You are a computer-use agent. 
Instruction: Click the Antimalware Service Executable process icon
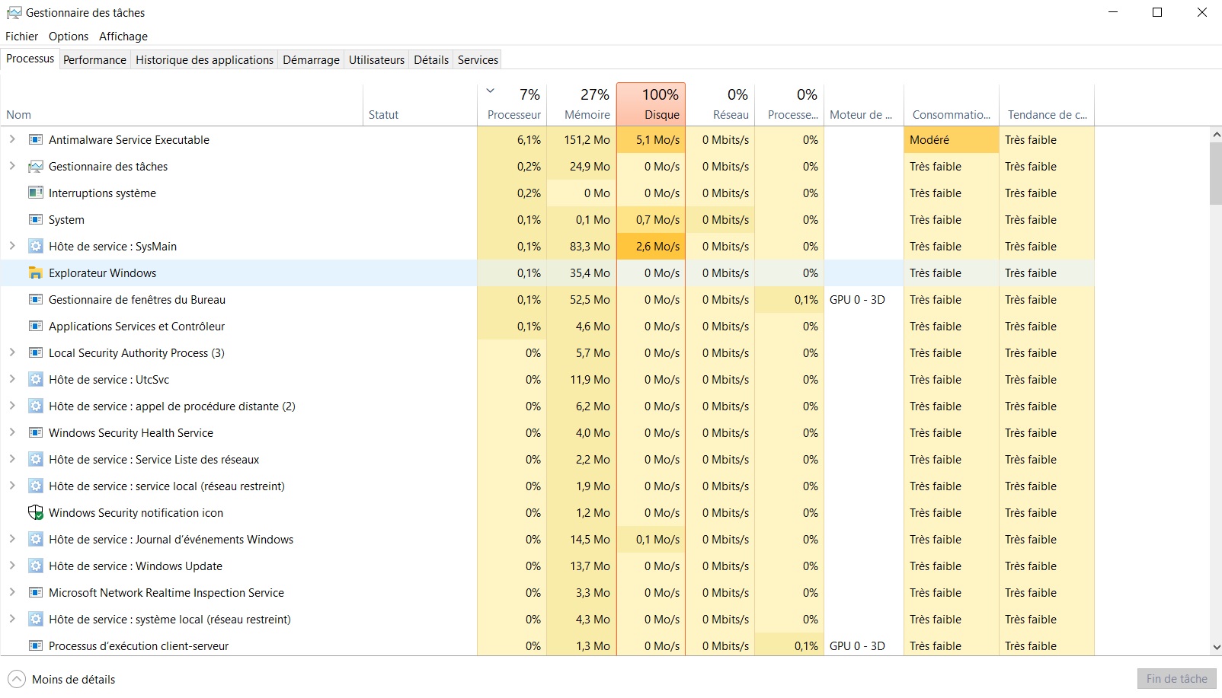click(35, 140)
